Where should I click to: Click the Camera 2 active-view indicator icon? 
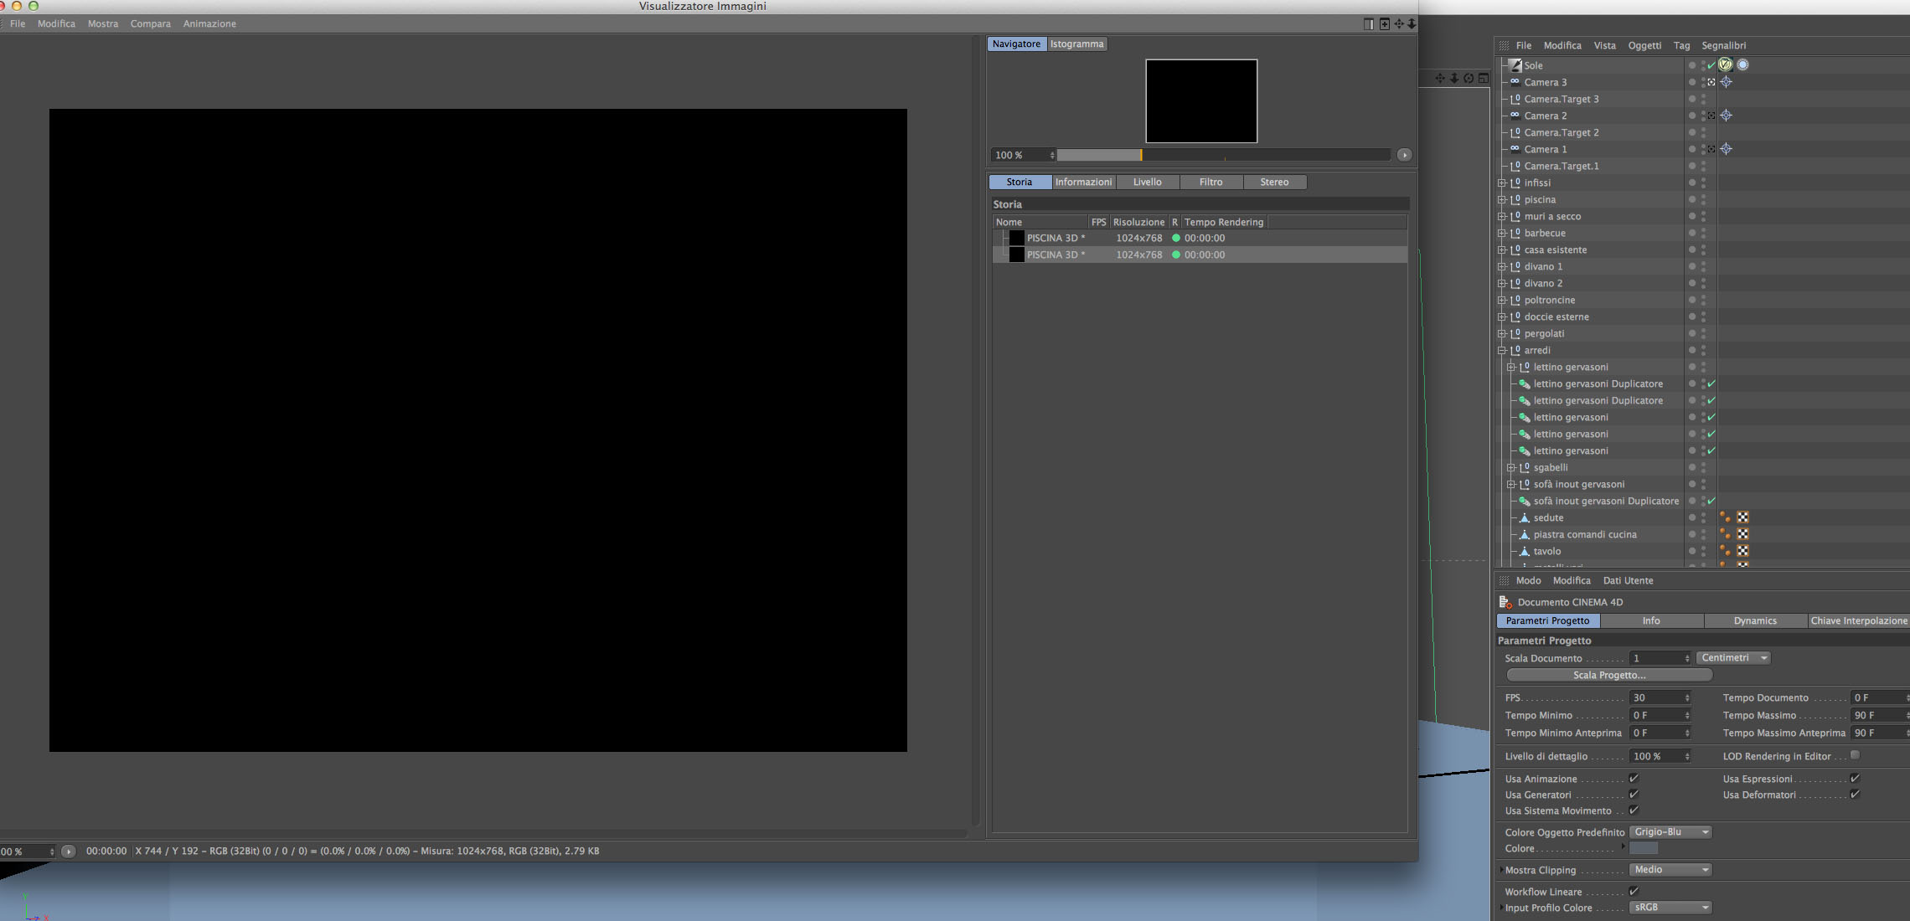click(x=1711, y=116)
